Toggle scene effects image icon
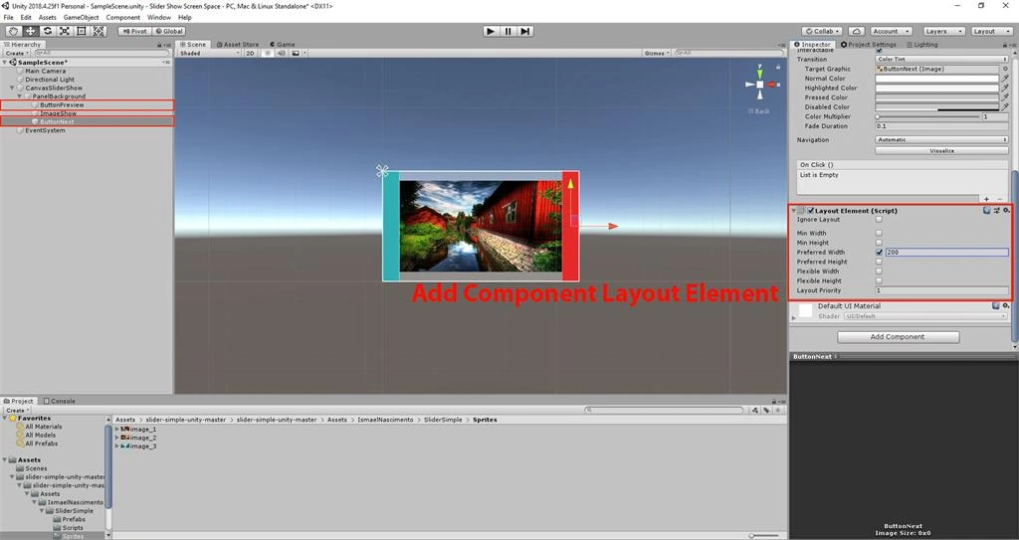 296,54
